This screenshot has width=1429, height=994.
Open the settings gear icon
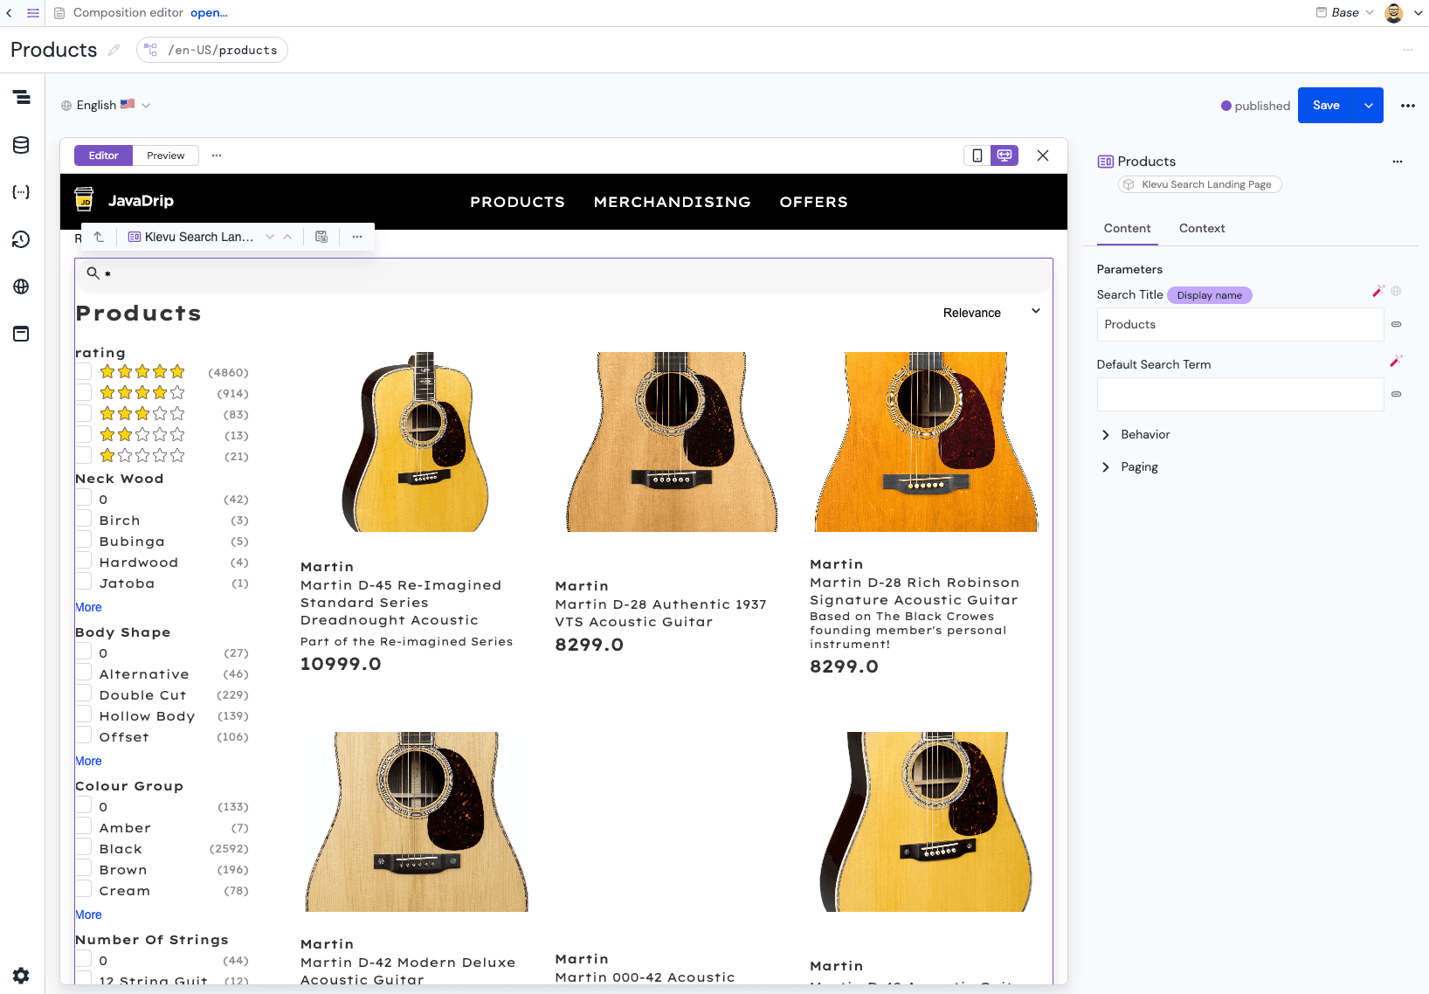(22, 976)
